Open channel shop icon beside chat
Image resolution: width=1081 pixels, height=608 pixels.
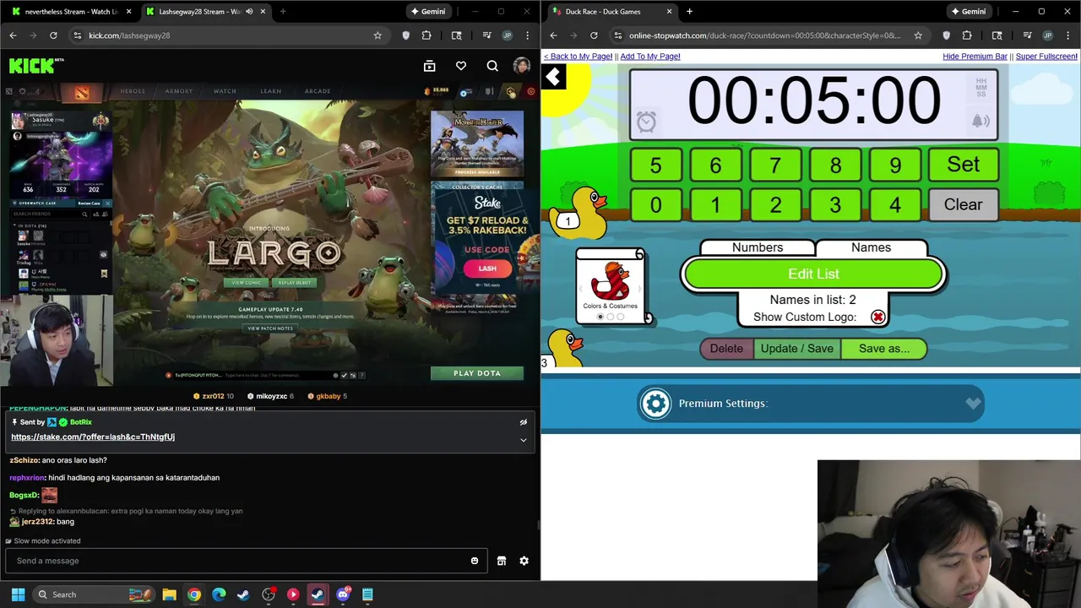pos(502,561)
